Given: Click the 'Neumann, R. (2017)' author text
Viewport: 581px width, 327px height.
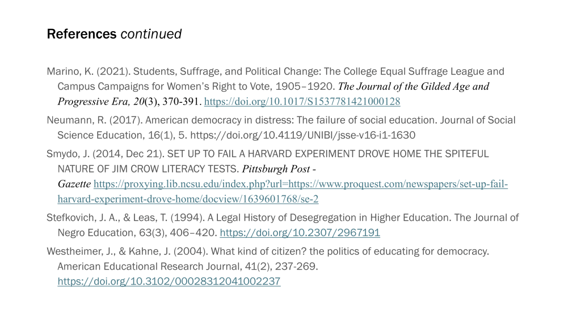Looking at the screenshot, I should tap(94, 120).
